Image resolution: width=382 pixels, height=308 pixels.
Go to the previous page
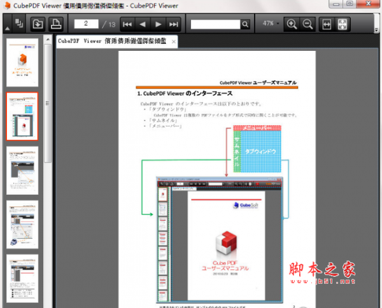143,24
